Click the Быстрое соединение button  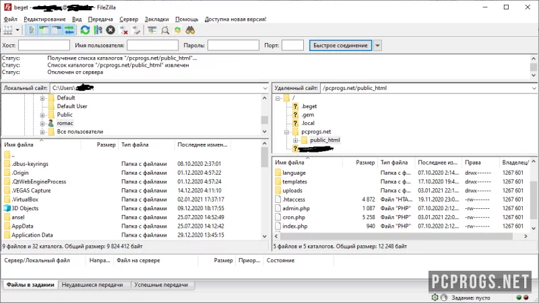(x=340, y=45)
